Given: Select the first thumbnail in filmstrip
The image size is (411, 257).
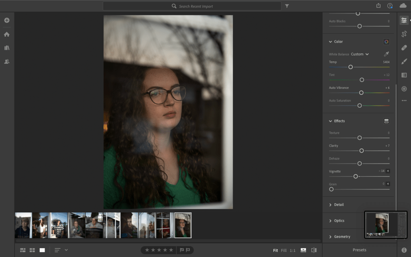Looking at the screenshot, I should click(23, 225).
